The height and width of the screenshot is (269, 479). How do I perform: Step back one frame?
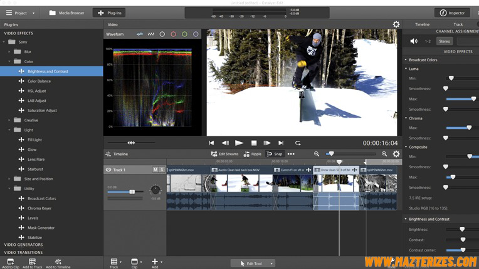[x=226, y=143]
